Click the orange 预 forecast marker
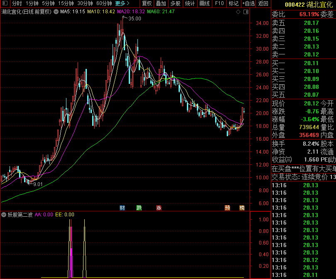This screenshot has width=336, height=279. [x=227, y=208]
